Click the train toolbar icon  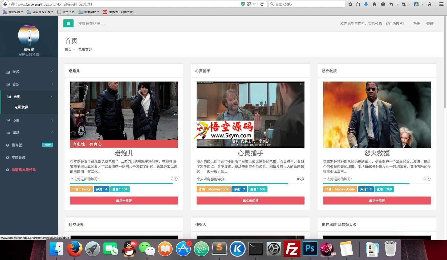(429, 4)
